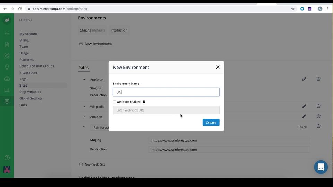Screen dimensions: 333x187
Task: Enable the Webhook Enabled checkbox
Action: 114,102
